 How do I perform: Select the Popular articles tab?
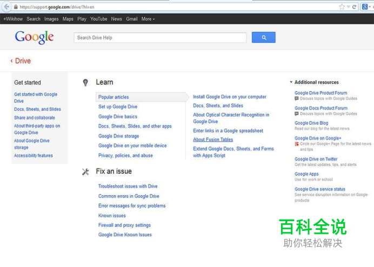tap(141, 97)
